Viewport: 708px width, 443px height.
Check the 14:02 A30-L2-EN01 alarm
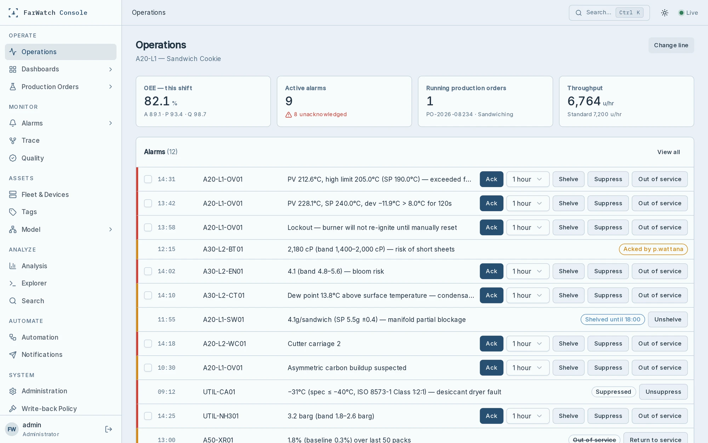pos(148,271)
